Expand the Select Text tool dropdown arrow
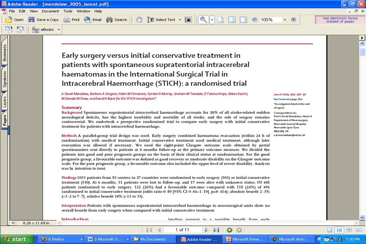 point(180,20)
